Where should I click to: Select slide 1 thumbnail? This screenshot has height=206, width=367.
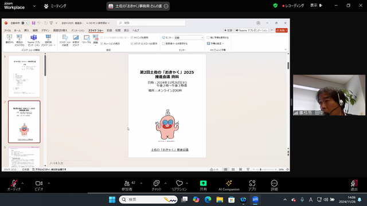click(24, 76)
